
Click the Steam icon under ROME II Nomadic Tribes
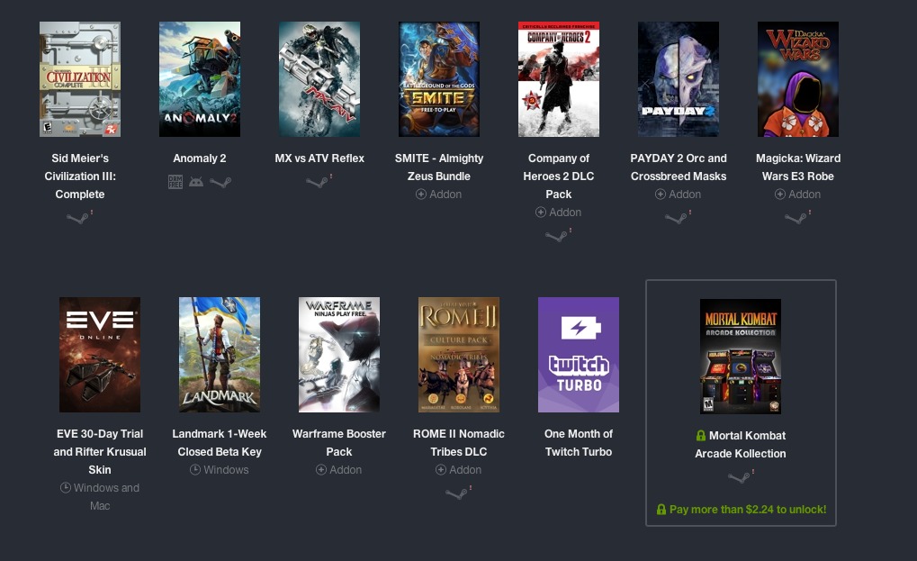tap(457, 493)
